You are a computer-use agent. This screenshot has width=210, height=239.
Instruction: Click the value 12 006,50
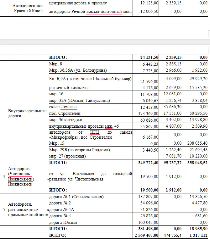(149, 11)
